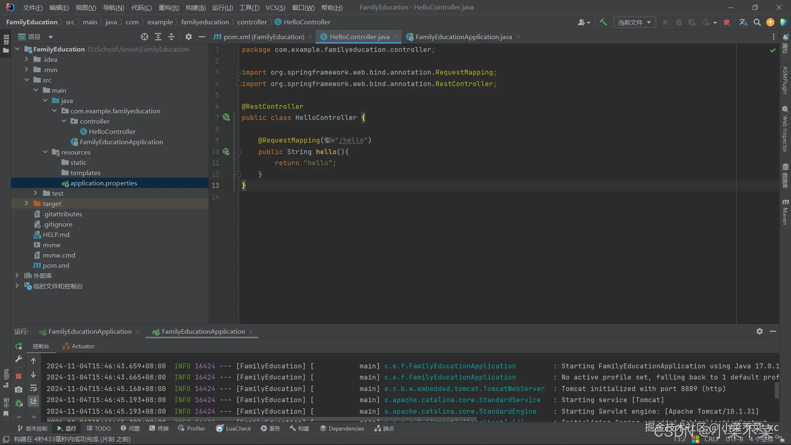Screen dimensions: 791x445
Task: Open the 当前文件 run configuration dropdown
Action: (634, 22)
